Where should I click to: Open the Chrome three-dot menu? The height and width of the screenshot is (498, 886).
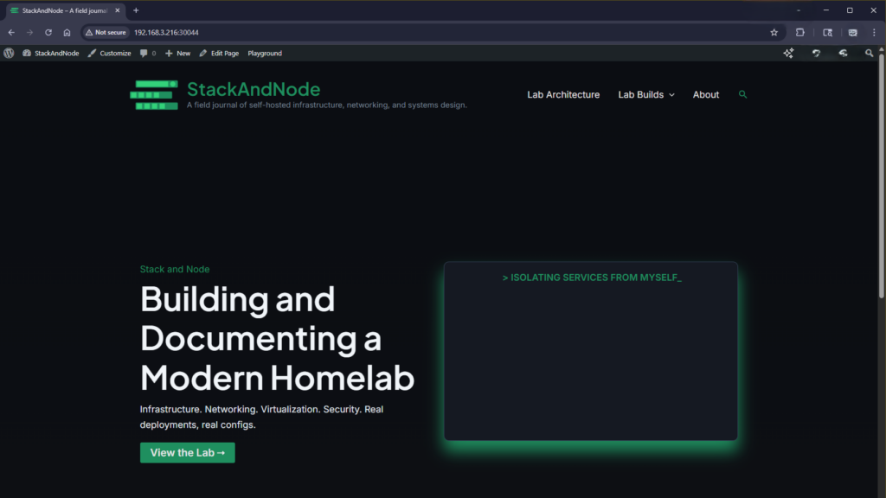[x=875, y=32]
